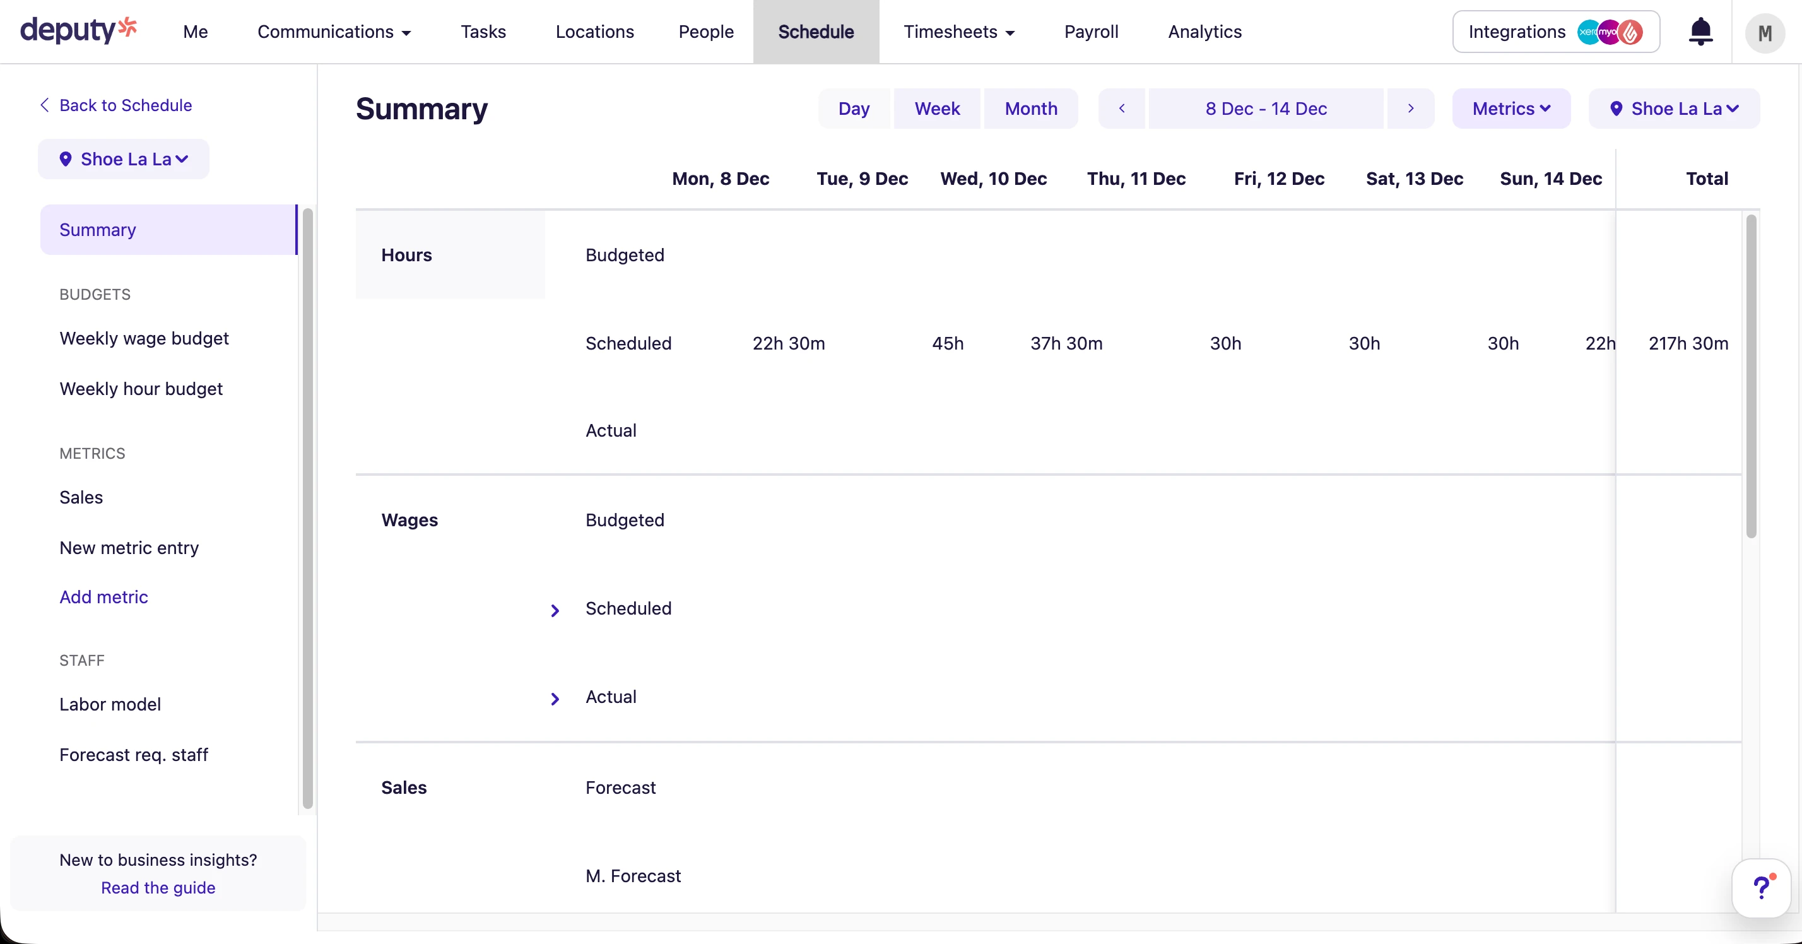Open the notifications bell
The width and height of the screenshot is (1802, 944).
[1700, 32]
